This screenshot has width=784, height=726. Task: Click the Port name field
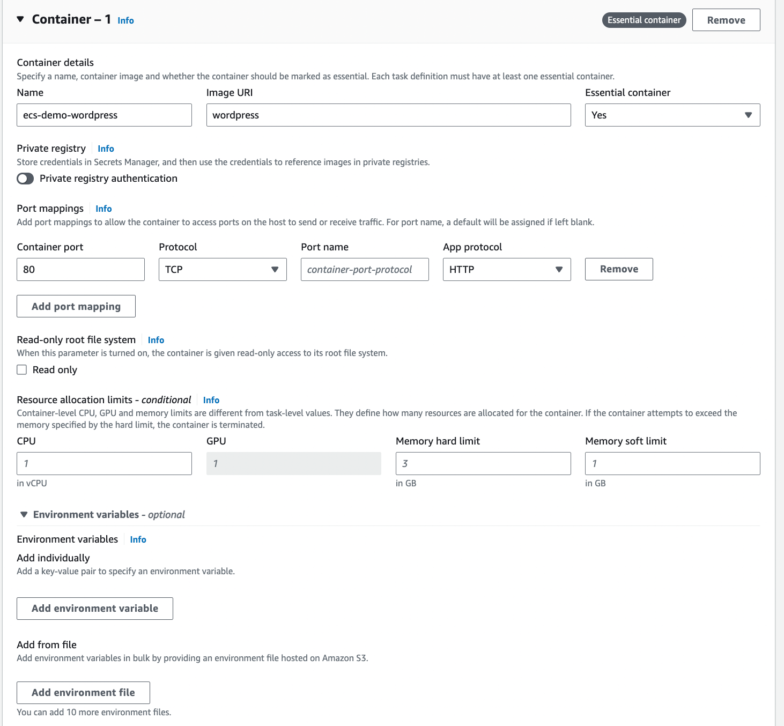[x=365, y=269]
